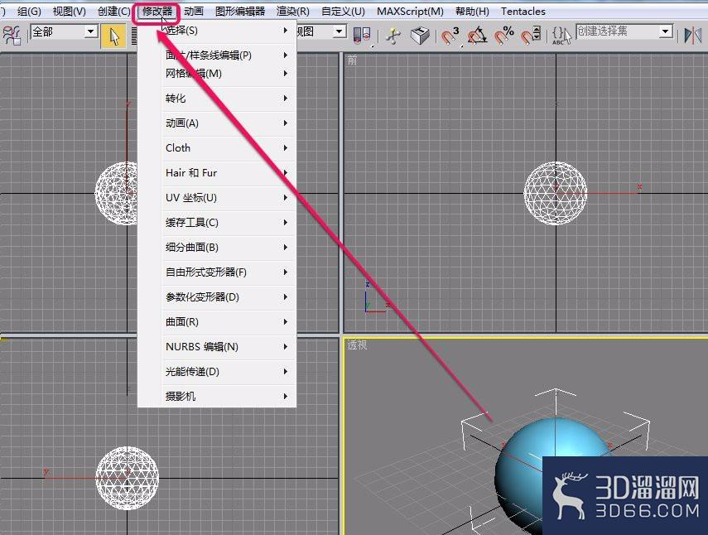Viewport: 708px width, 535px height.
Task: Expand the Hair 和 Fur submenu
Action: coord(217,172)
